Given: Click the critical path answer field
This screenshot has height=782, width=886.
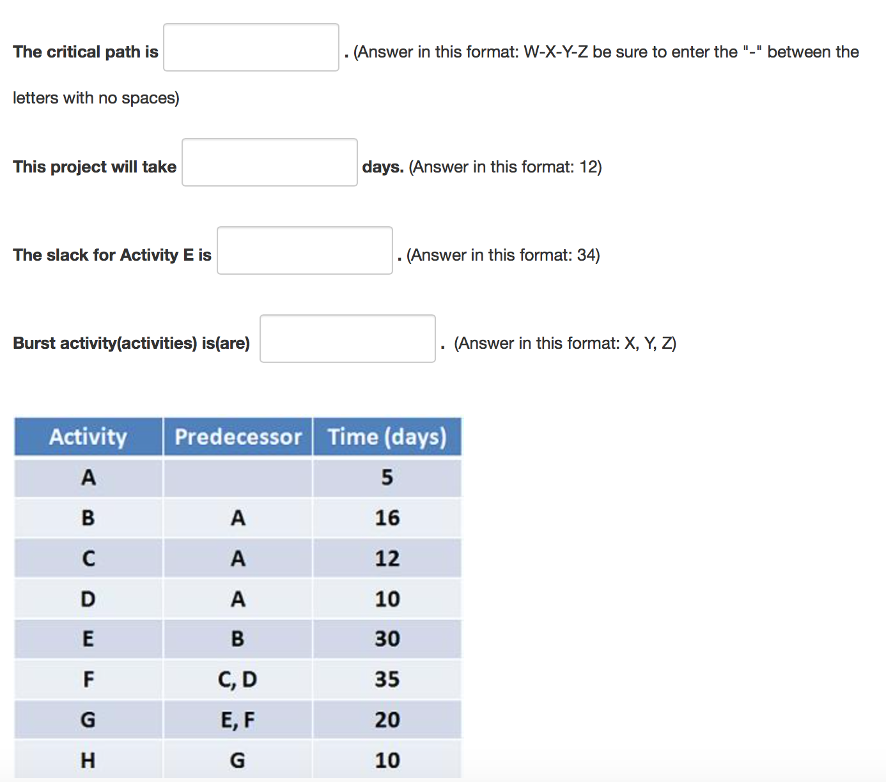Looking at the screenshot, I should [x=251, y=47].
